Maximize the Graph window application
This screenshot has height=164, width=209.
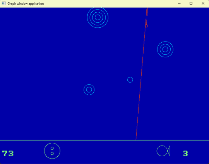tap(191, 3)
